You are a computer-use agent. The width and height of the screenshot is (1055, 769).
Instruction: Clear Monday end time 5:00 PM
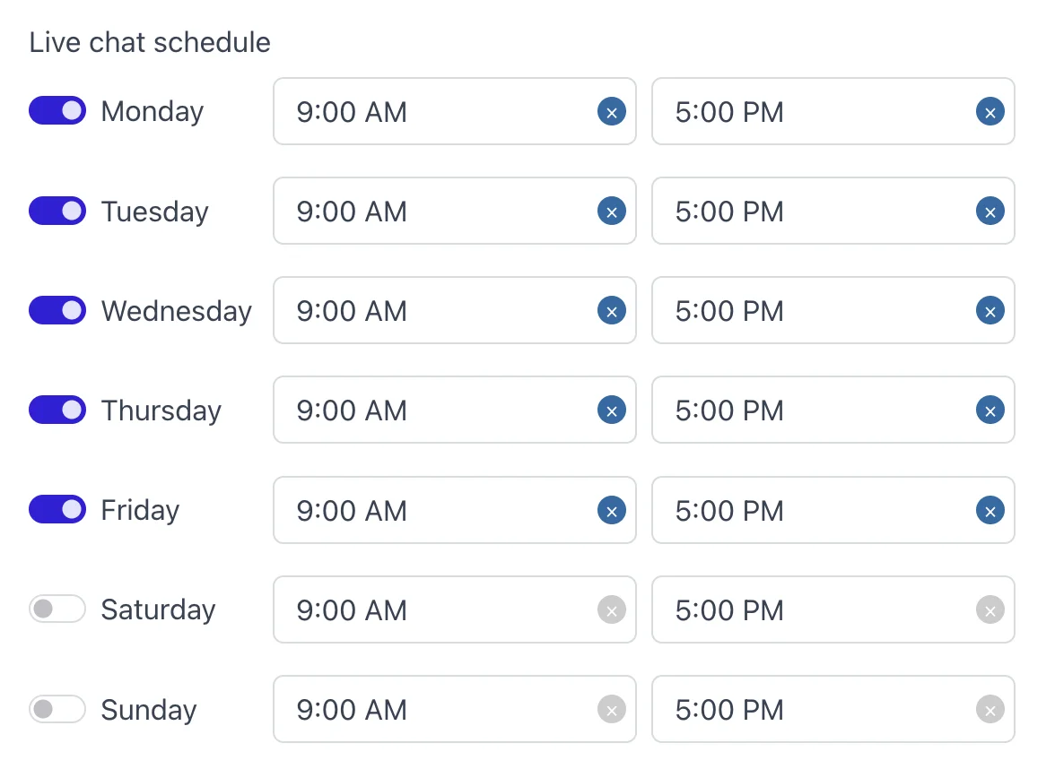click(x=990, y=112)
